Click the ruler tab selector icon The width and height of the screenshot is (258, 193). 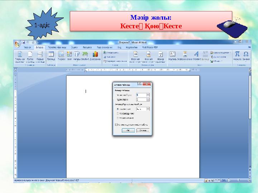[x=15, y=70]
